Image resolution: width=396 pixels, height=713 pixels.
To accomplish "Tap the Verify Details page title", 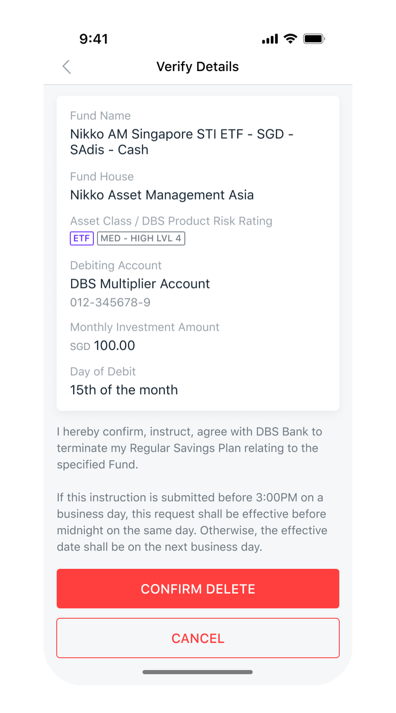I will 198,67.
